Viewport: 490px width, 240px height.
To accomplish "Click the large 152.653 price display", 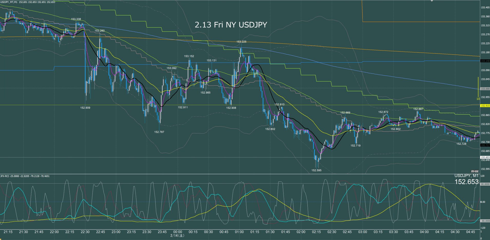I will [x=466, y=182].
